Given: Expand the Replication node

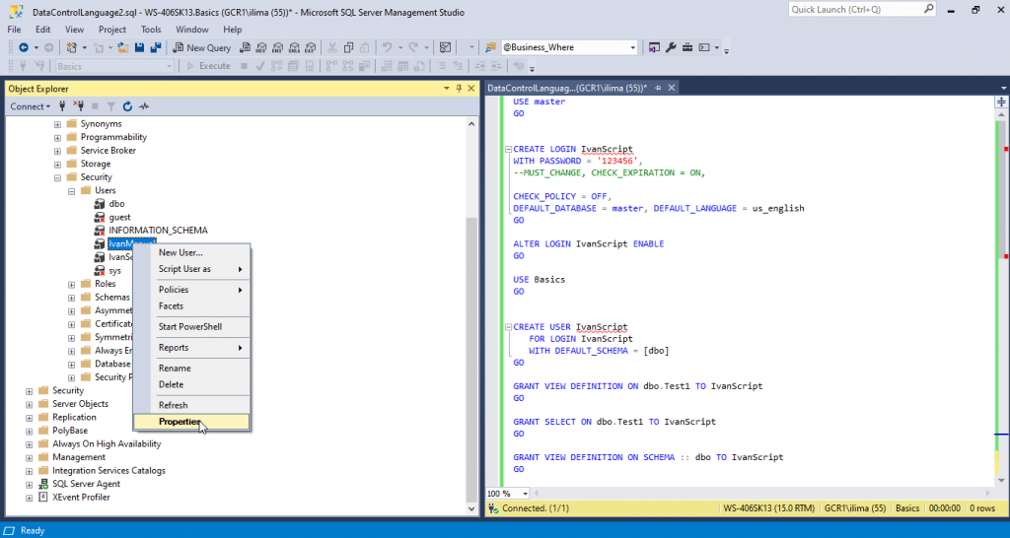Looking at the screenshot, I should point(29,418).
